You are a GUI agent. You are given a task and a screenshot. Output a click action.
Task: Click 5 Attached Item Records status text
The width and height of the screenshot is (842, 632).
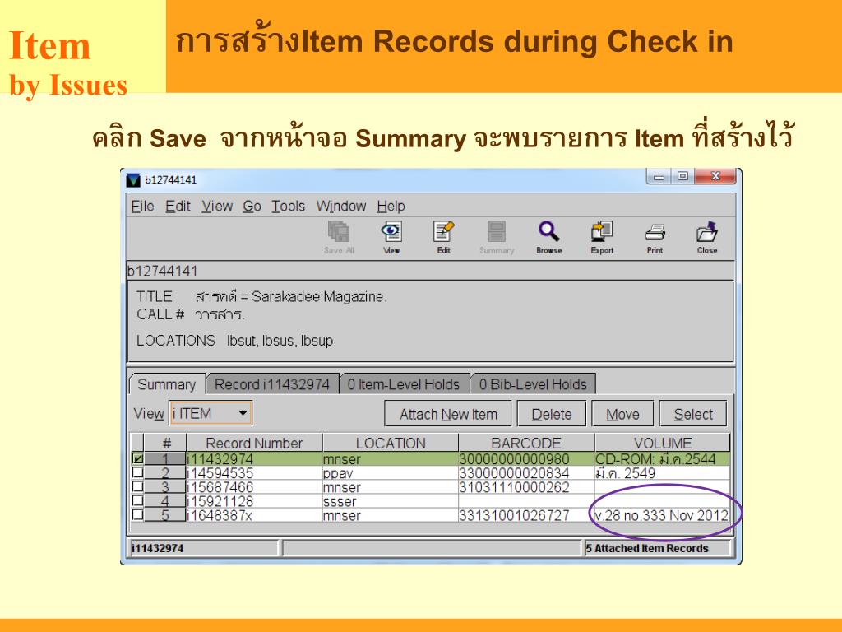(x=647, y=548)
